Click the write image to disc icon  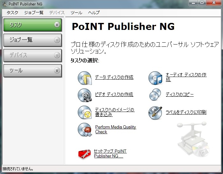[x=85, y=112]
